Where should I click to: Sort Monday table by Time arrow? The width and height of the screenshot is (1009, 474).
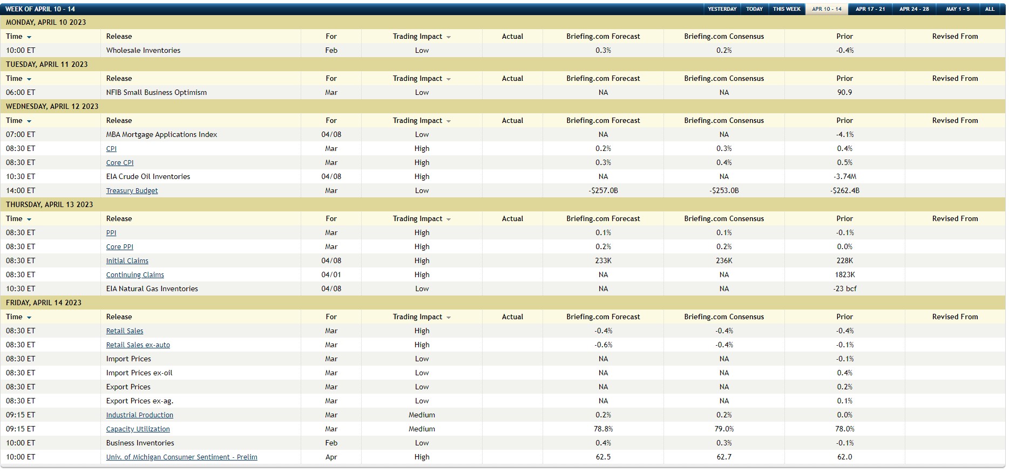click(x=29, y=37)
